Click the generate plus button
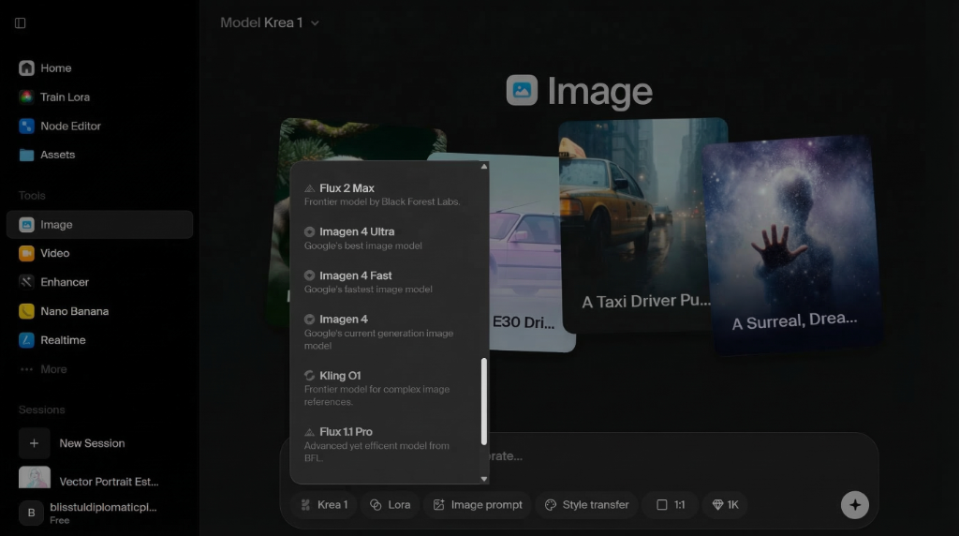This screenshot has height=536, width=959. [x=854, y=505]
